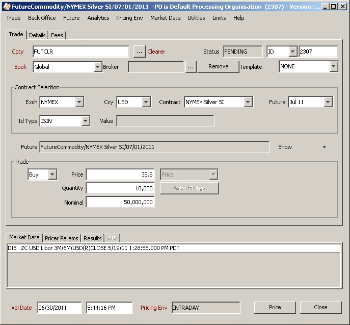Open the Trade menu

[13, 18]
